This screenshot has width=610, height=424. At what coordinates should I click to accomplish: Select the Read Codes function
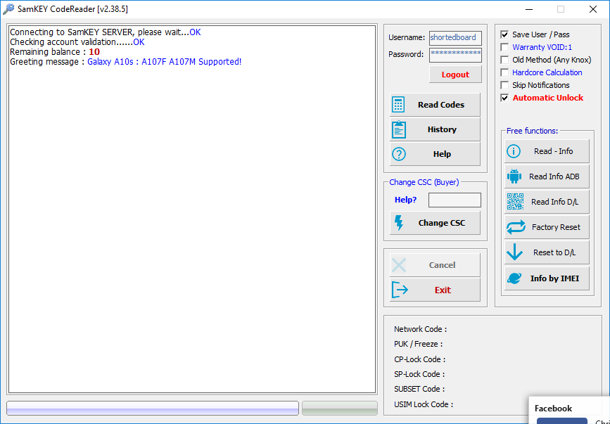[x=434, y=104]
